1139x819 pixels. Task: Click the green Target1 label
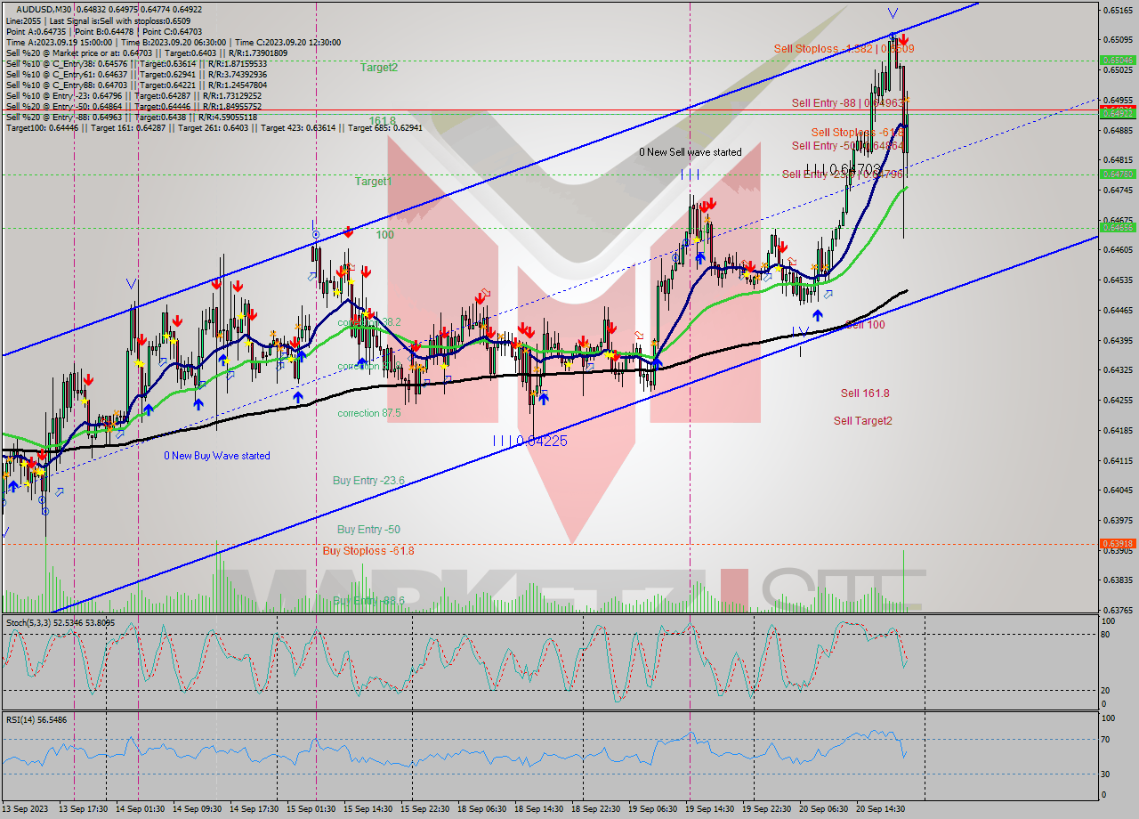pos(374,182)
